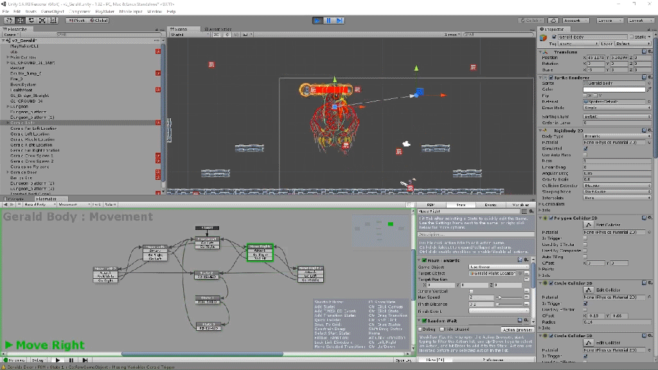
Task: Click the Sprite Renderer Color swatch
Action: (614, 89)
